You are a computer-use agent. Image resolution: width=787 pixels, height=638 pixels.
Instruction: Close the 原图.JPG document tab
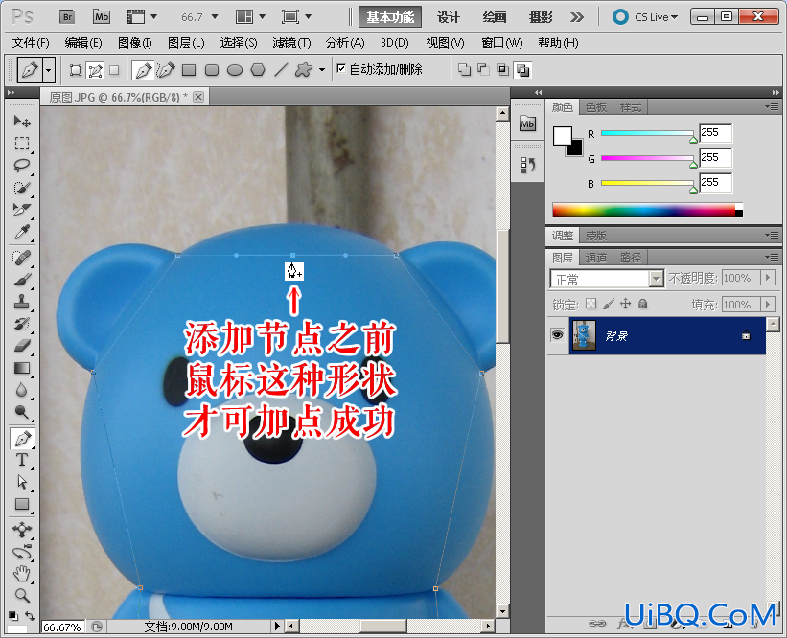(x=198, y=97)
